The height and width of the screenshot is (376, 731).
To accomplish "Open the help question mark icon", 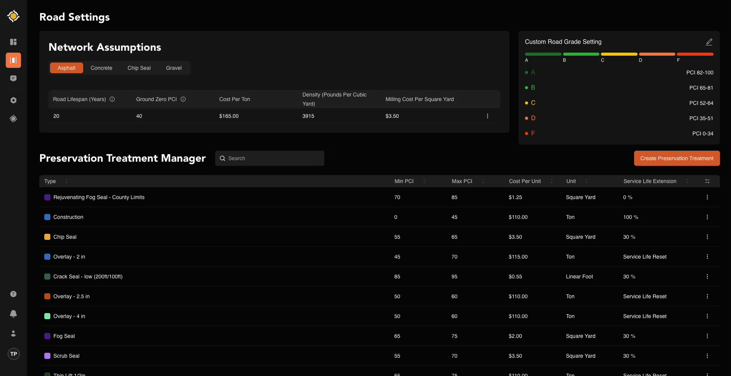I will click(13, 294).
